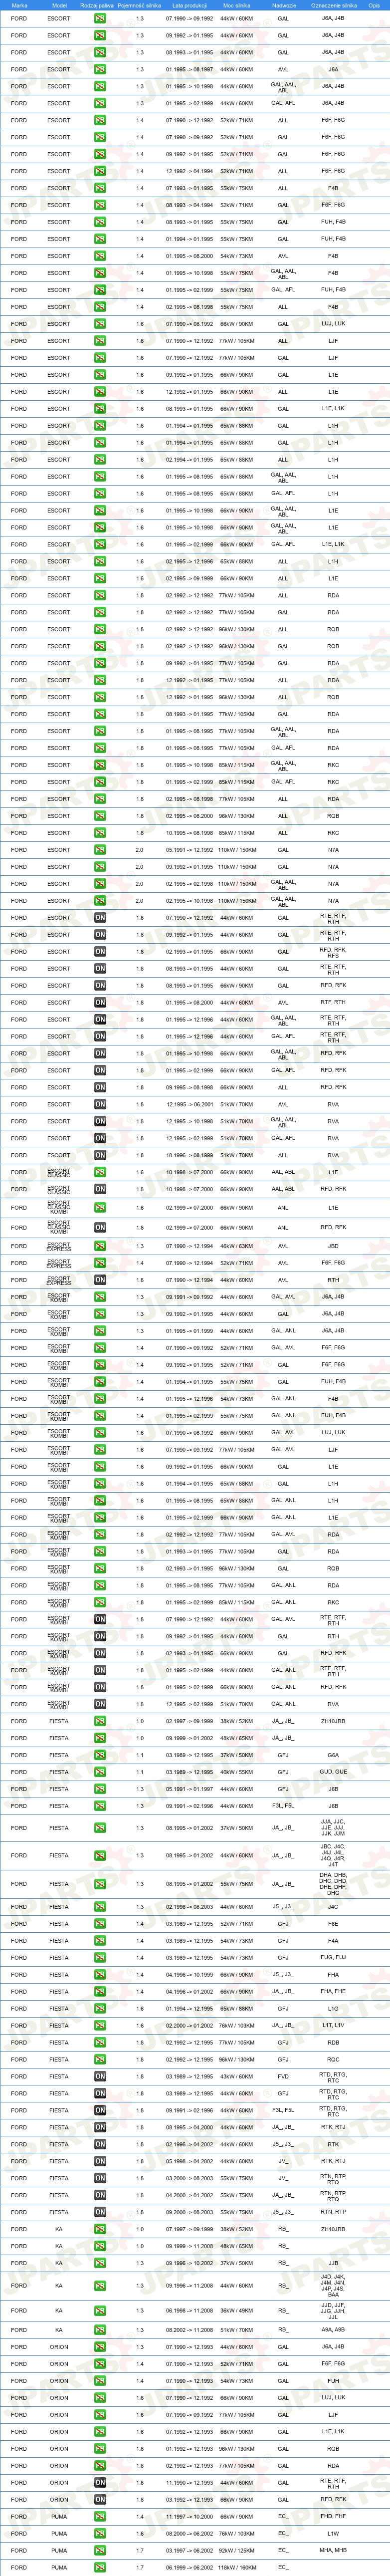Click petrol icon in Orion LUJ, LUK row

(100, 2398)
